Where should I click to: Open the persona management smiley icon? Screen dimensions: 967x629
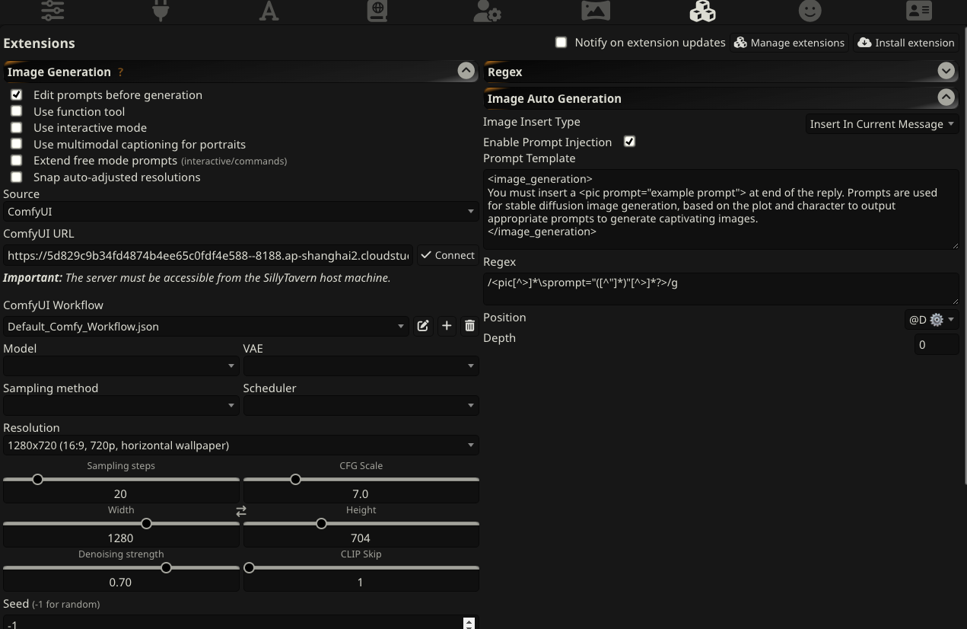coord(810,10)
